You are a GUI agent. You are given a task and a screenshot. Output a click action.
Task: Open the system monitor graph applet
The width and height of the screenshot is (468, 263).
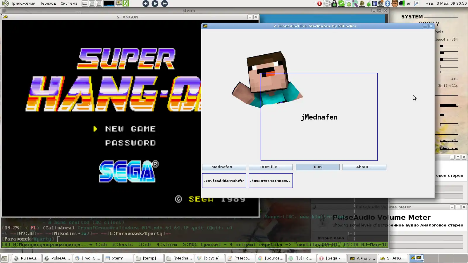click(109, 4)
